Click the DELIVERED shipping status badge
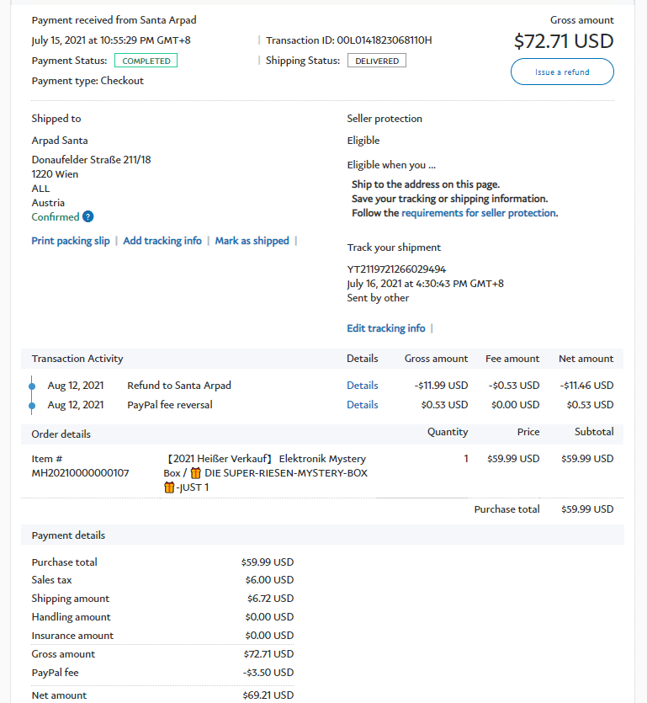647x703 pixels. [x=377, y=61]
